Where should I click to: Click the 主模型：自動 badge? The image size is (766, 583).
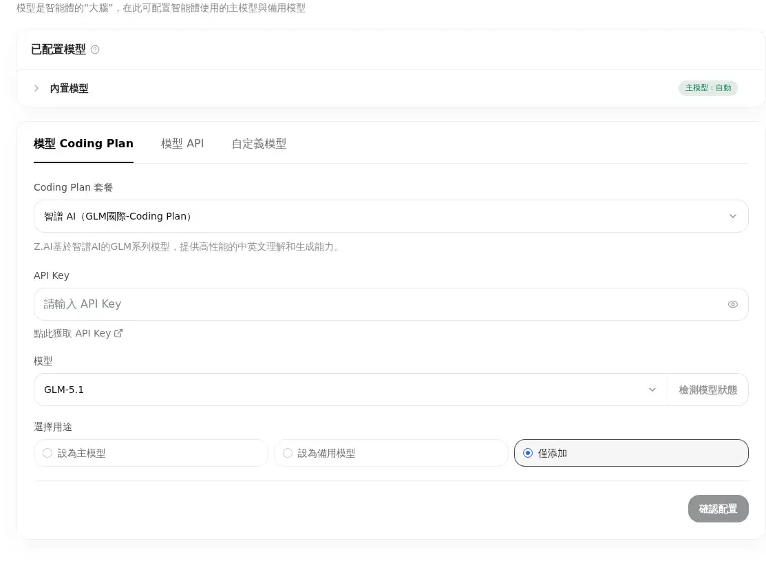(x=708, y=88)
